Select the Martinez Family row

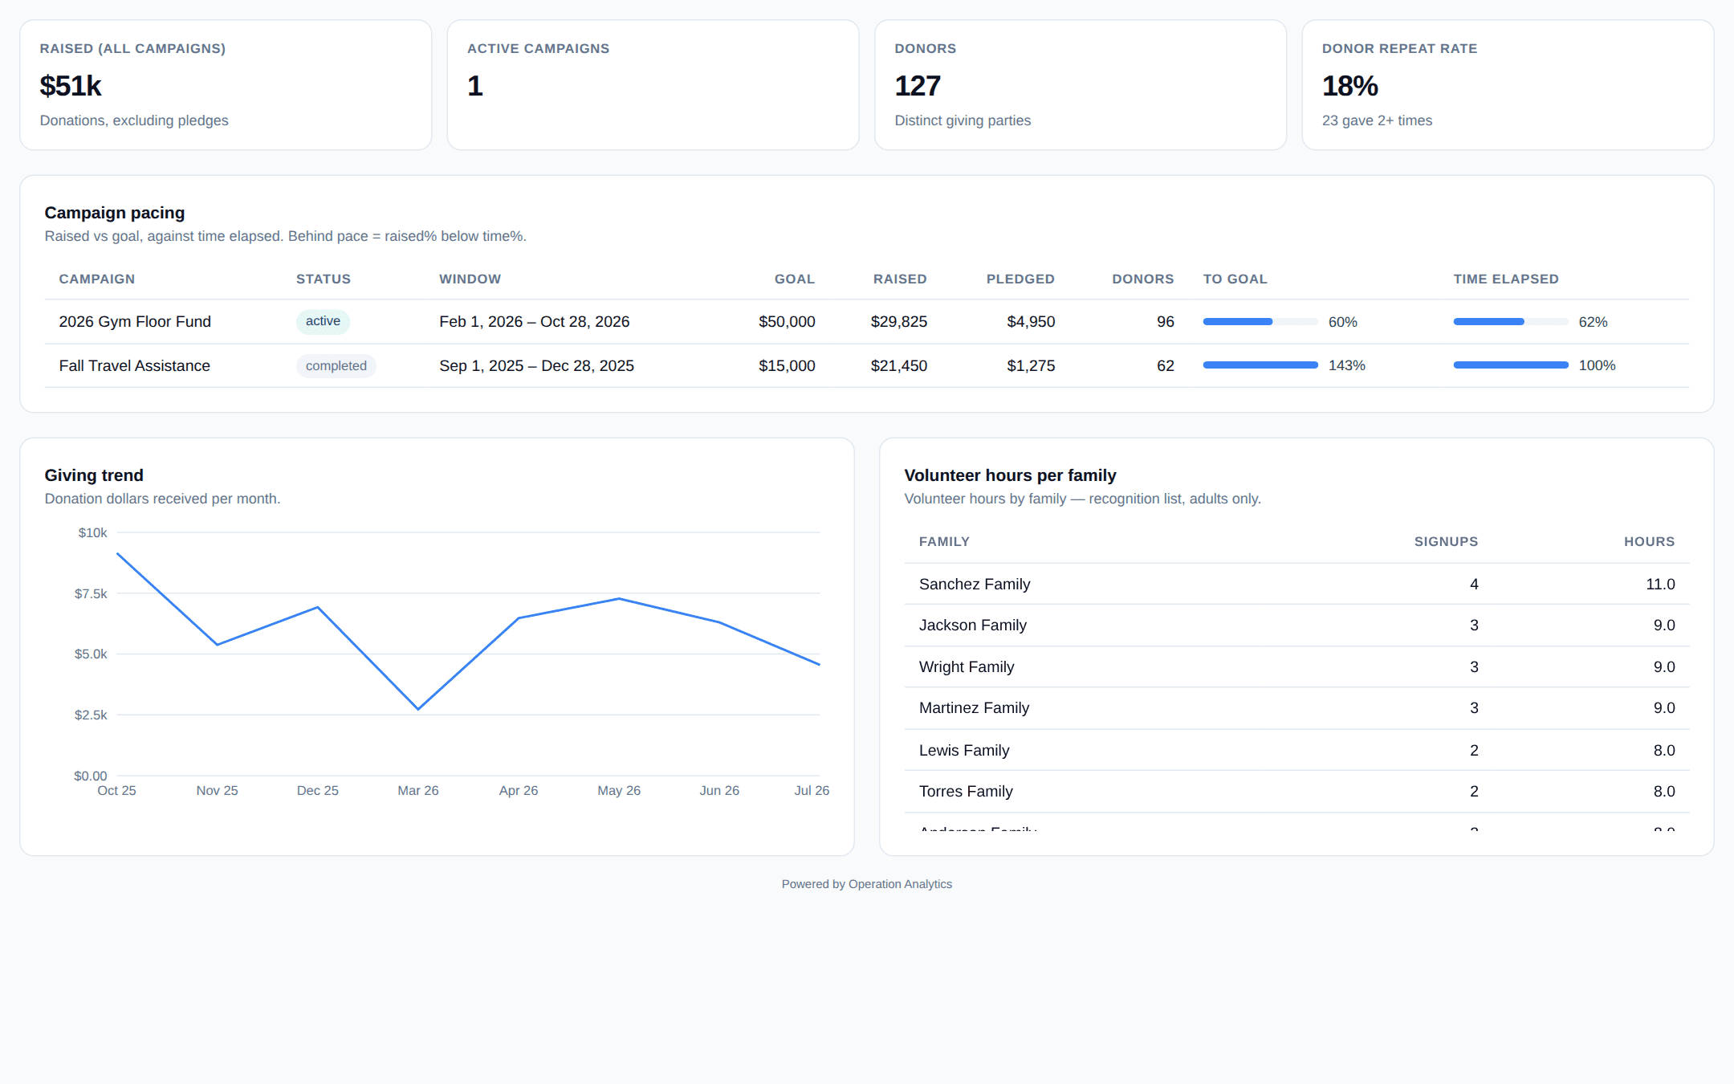(x=1296, y=708)
